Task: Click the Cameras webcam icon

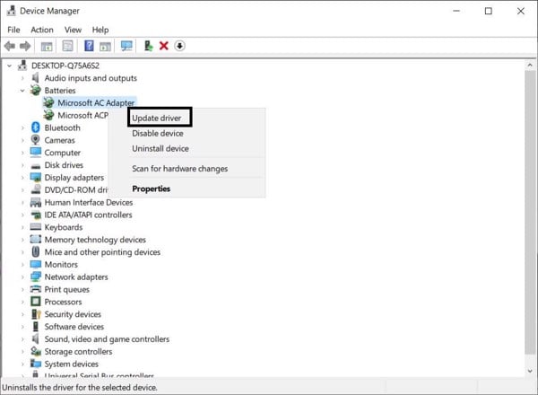Action: [35, 140]
